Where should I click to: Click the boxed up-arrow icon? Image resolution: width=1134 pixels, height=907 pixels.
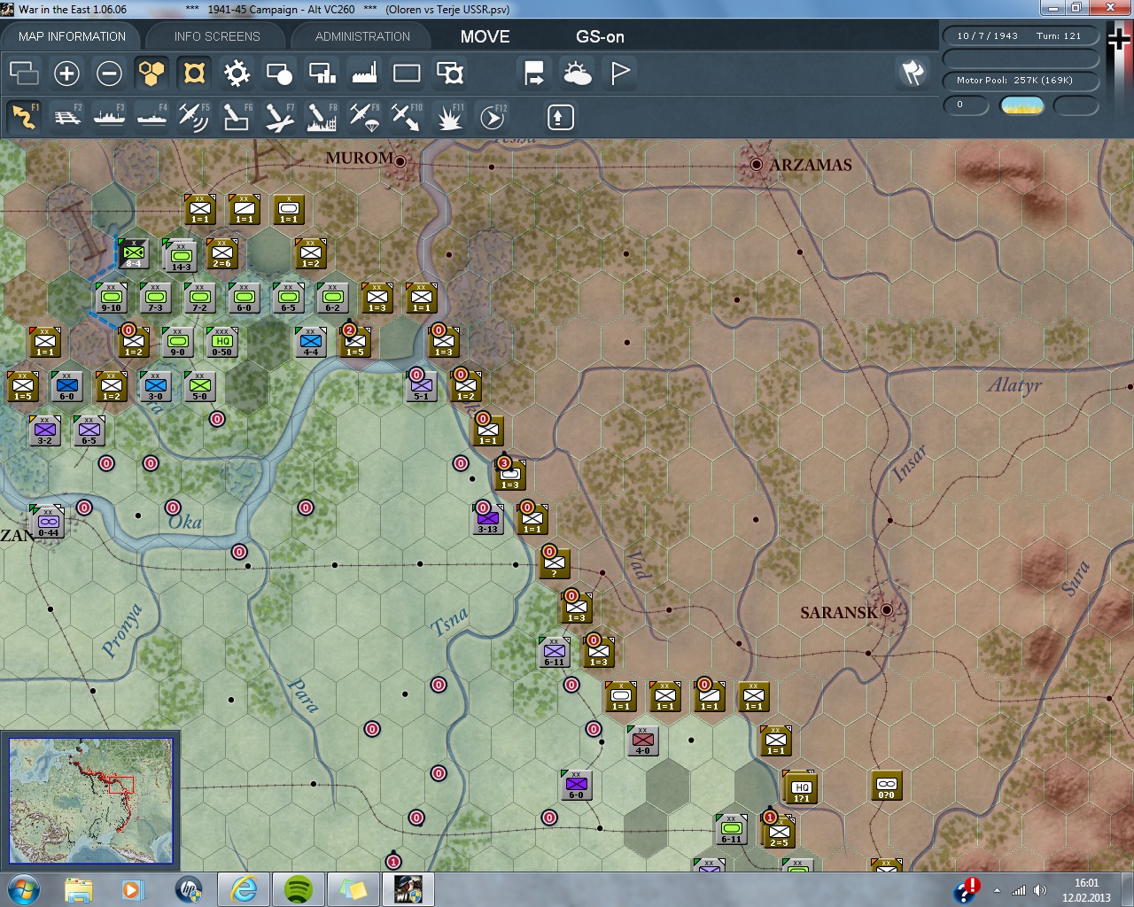click(560, 117)
